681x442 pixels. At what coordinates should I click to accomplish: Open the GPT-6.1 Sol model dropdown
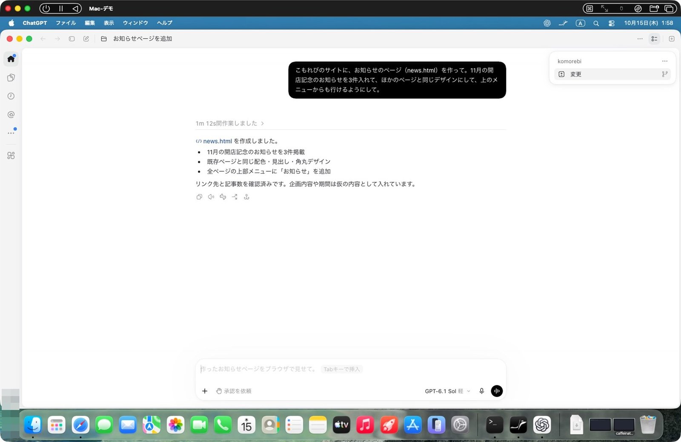tap(448, 391)
